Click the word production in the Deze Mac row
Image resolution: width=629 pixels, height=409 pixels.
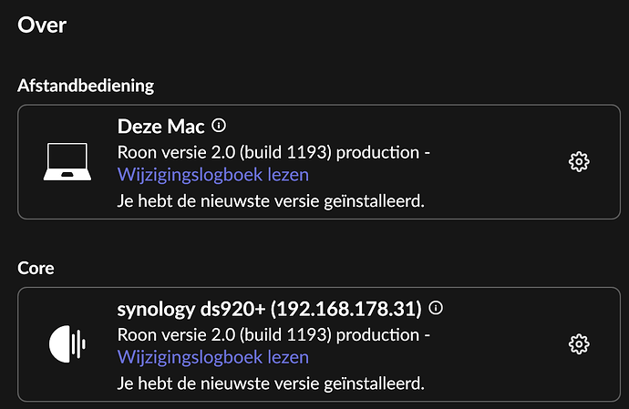pos(377,153)
